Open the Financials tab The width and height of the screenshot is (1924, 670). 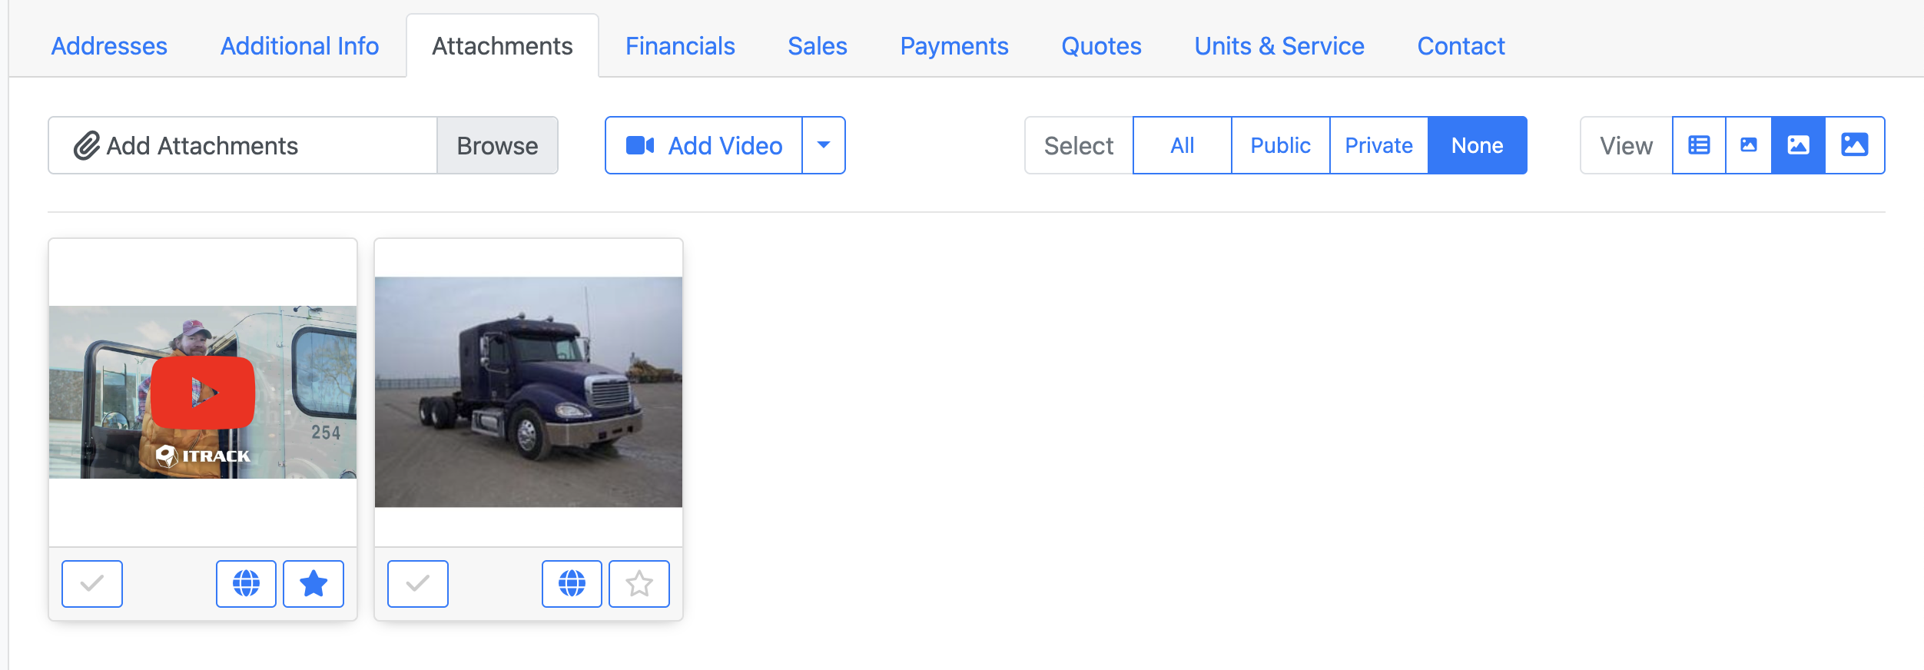(680, 46)
